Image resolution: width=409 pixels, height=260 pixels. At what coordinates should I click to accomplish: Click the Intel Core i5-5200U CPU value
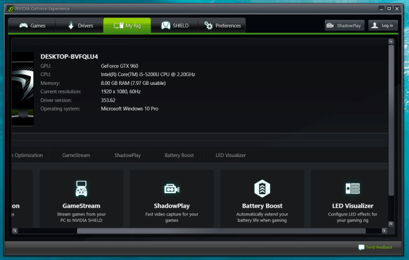click(x=148, y=74)
